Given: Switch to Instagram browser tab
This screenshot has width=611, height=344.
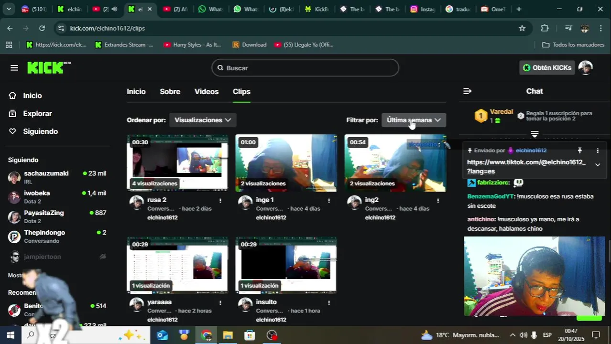Looking at the screenshot, I should pyautogui.click(x=422, y=9).
